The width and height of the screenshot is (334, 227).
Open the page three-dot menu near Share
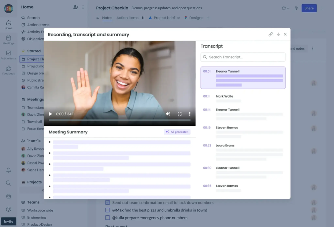coord(322,8)
